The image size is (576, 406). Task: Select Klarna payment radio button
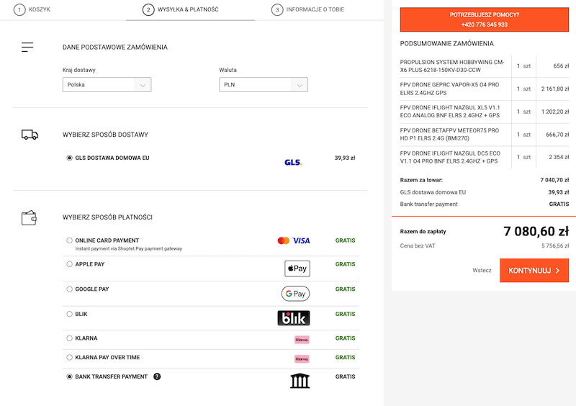pos(69,338)
